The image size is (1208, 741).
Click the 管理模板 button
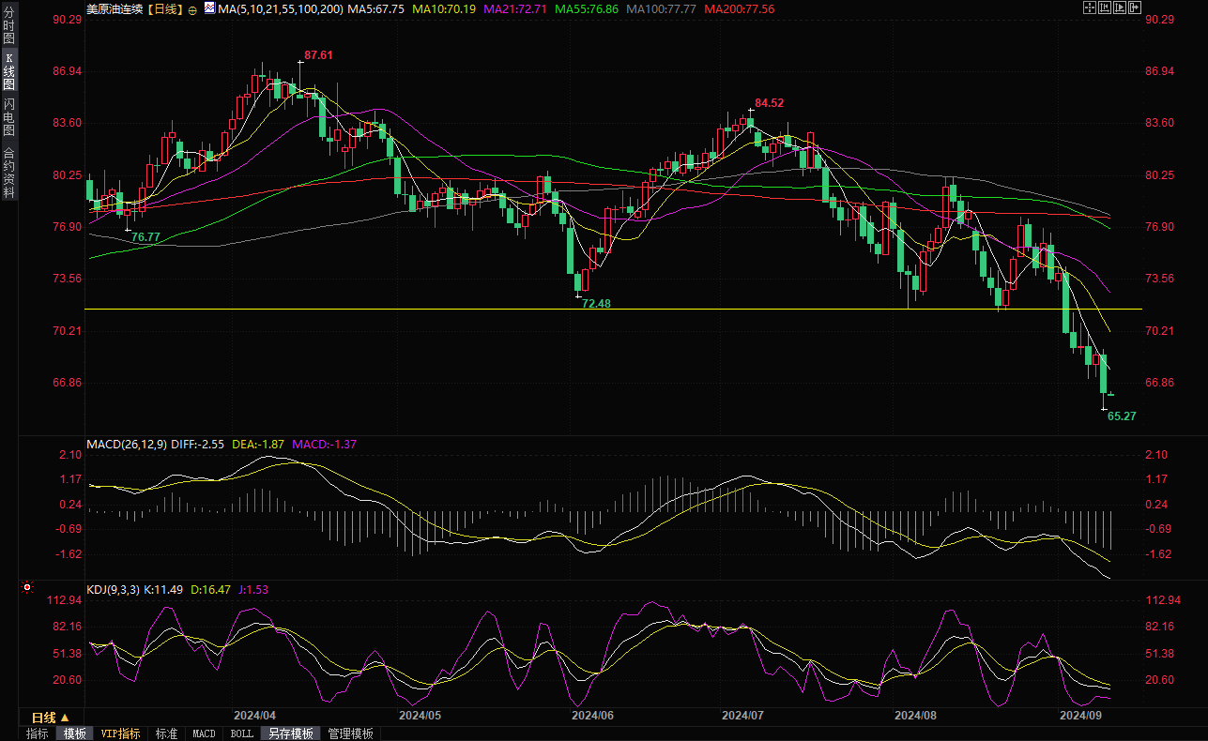[350, 733]
